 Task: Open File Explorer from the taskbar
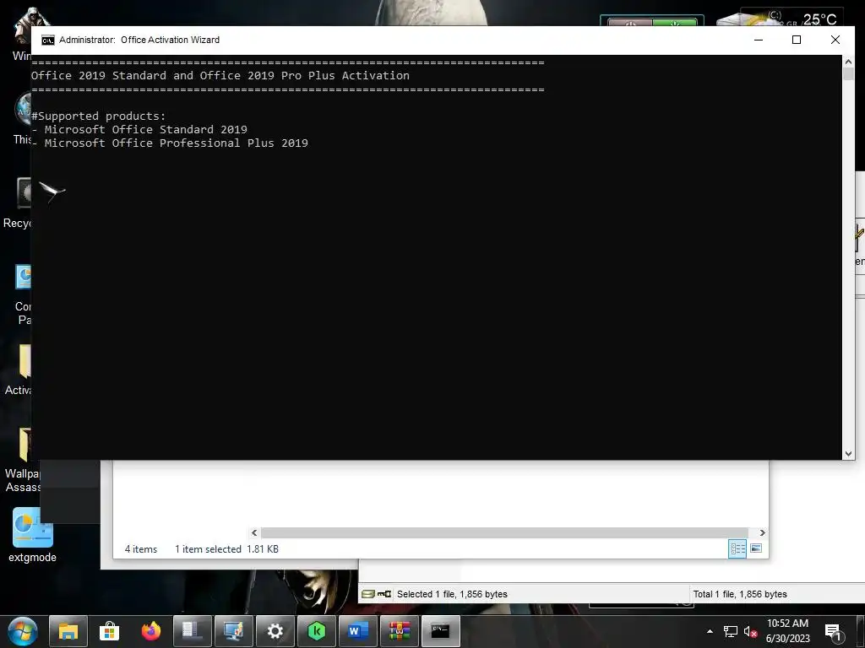(68, 631)
